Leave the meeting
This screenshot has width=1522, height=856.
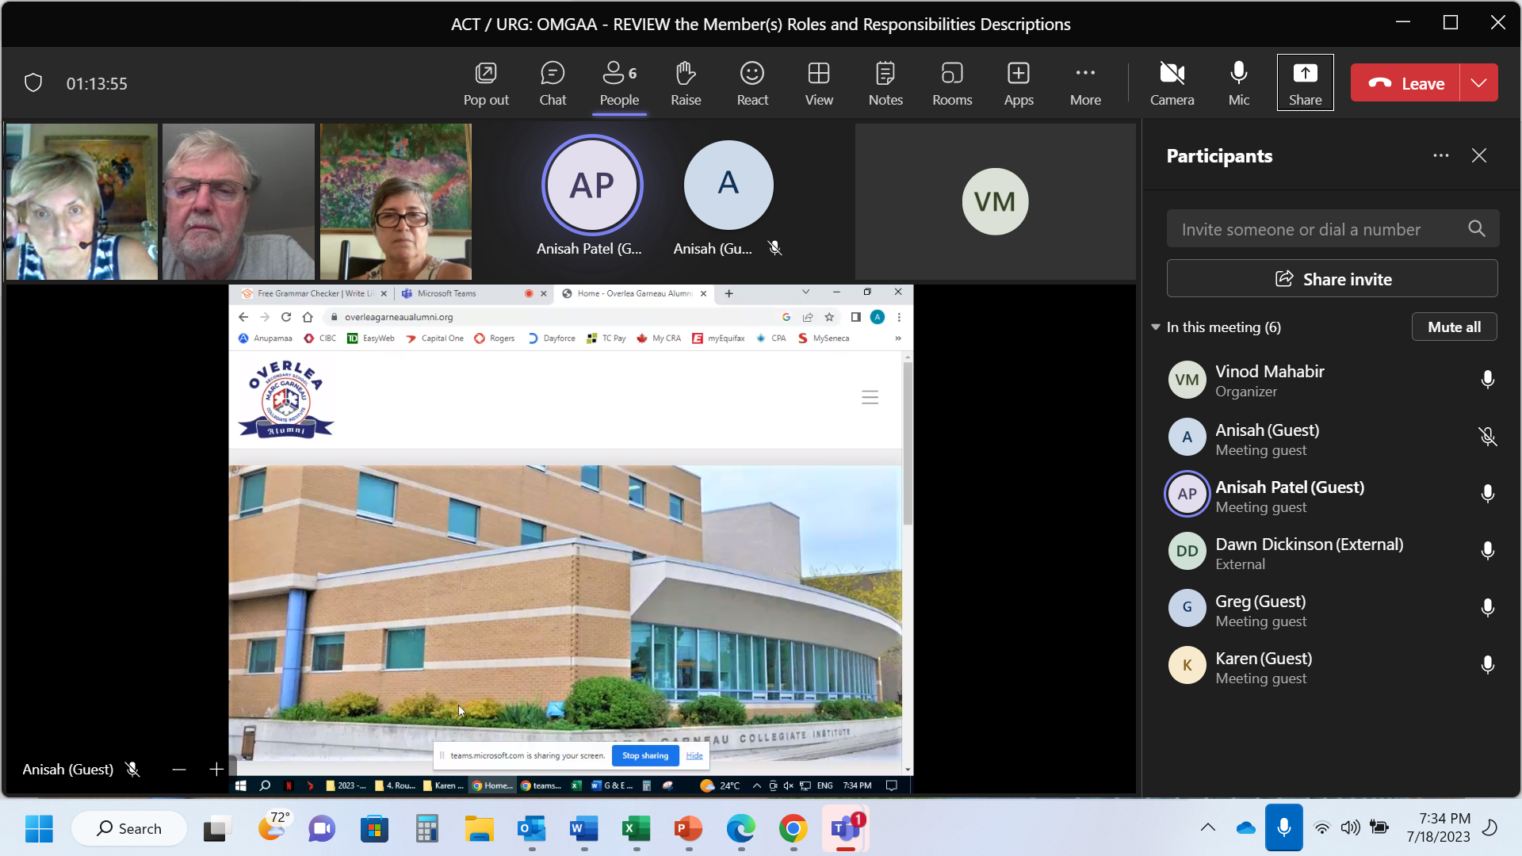(1405, 82)
